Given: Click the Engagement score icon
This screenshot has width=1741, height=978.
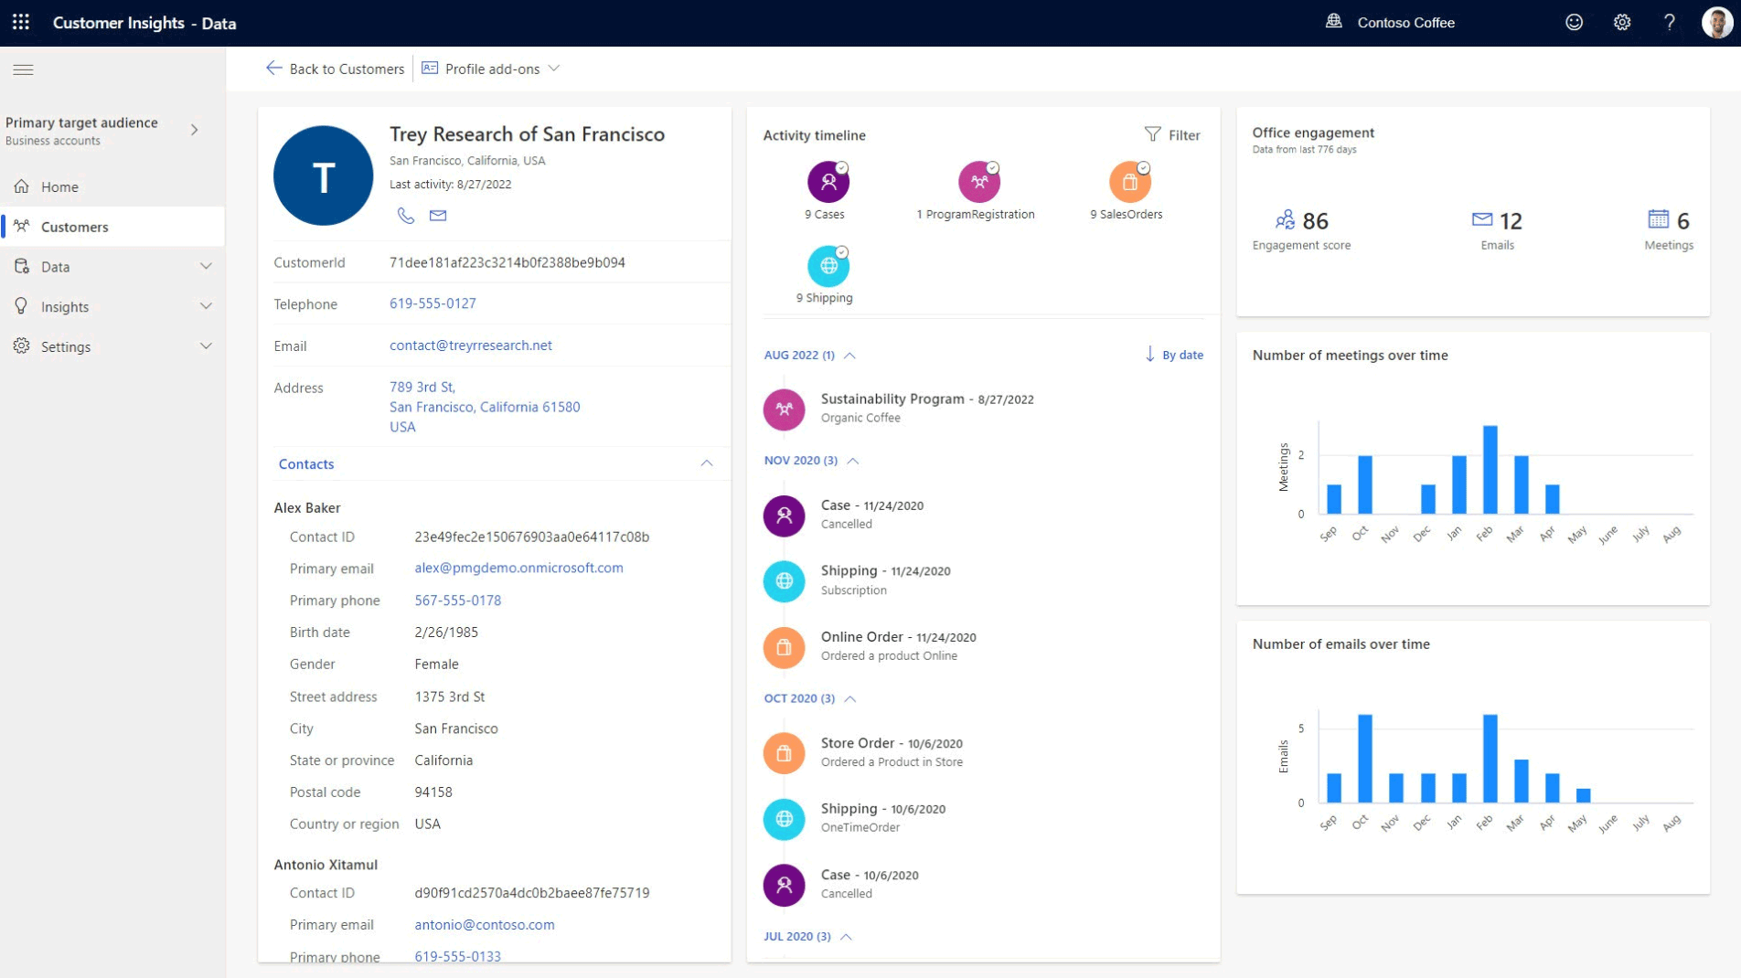Looking at the screenshot, I should tap(1285, 219).
